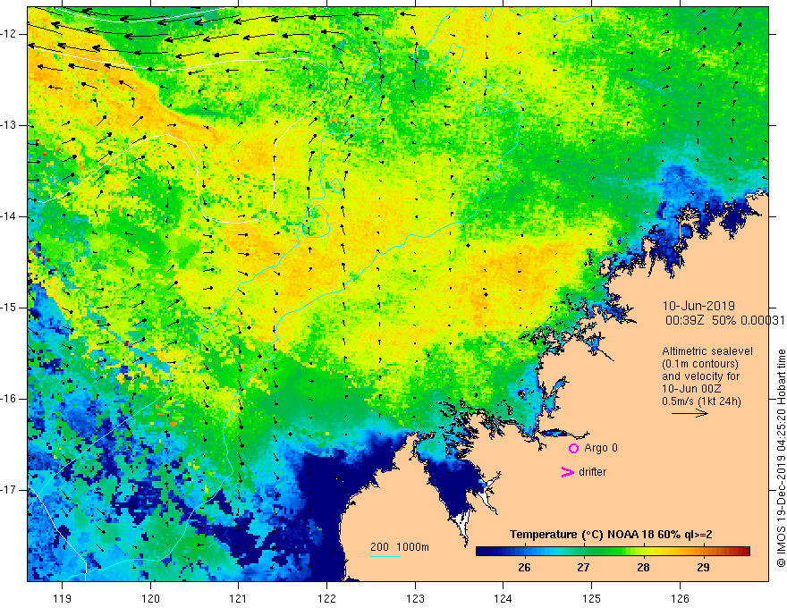This screenshot has width=787, height=608.
Task: Click the longitude label 119
Action: point(63,598)
